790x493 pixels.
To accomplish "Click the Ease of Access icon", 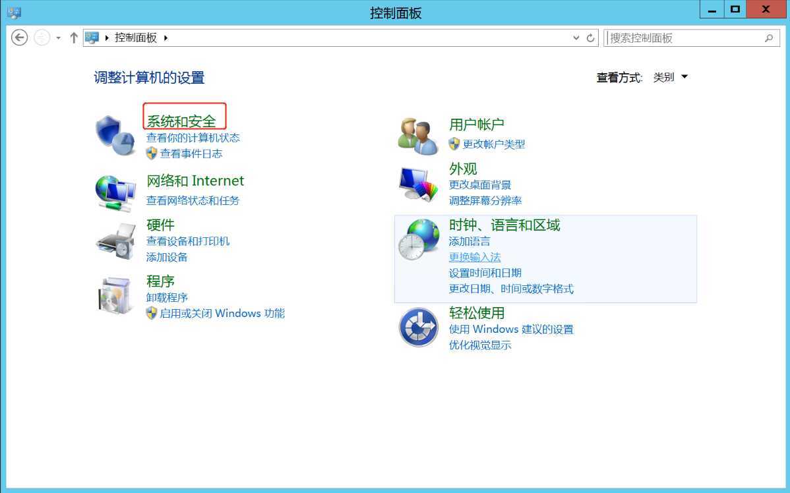I will tap(418, 328).
